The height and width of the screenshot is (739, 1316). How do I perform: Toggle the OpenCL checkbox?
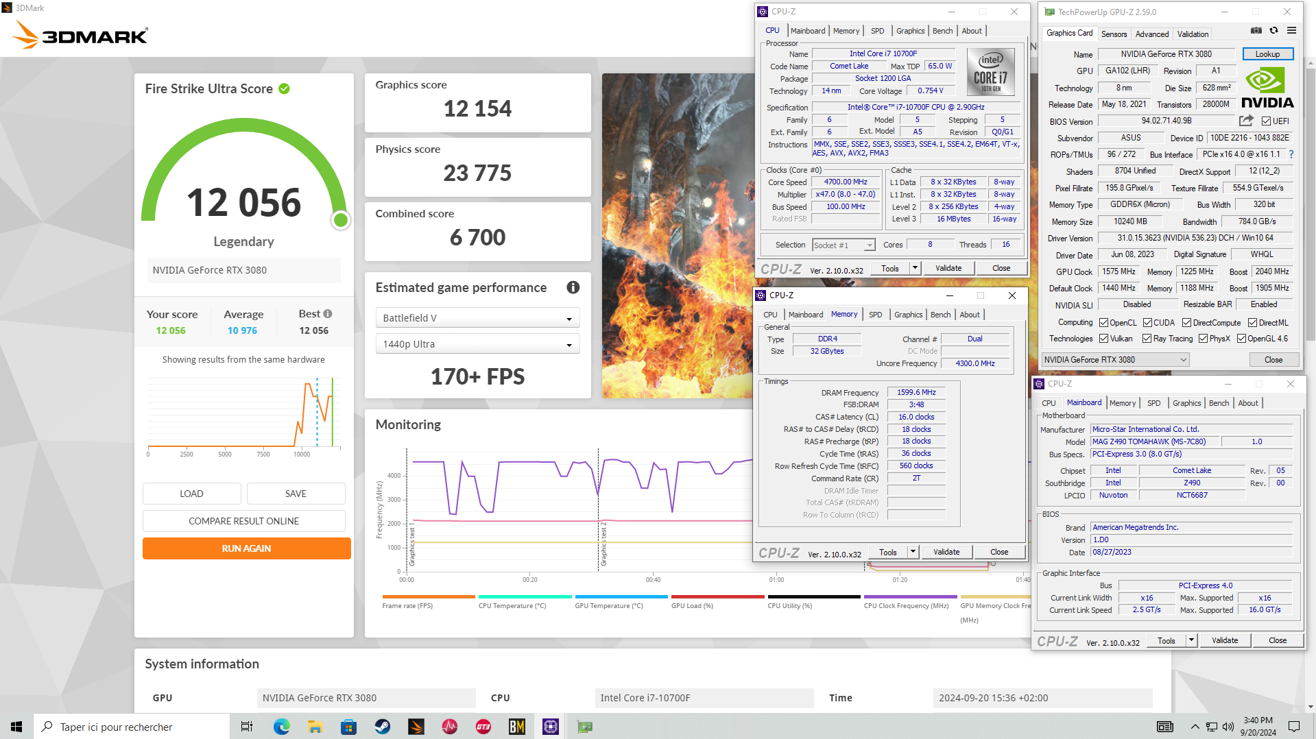1103,323
